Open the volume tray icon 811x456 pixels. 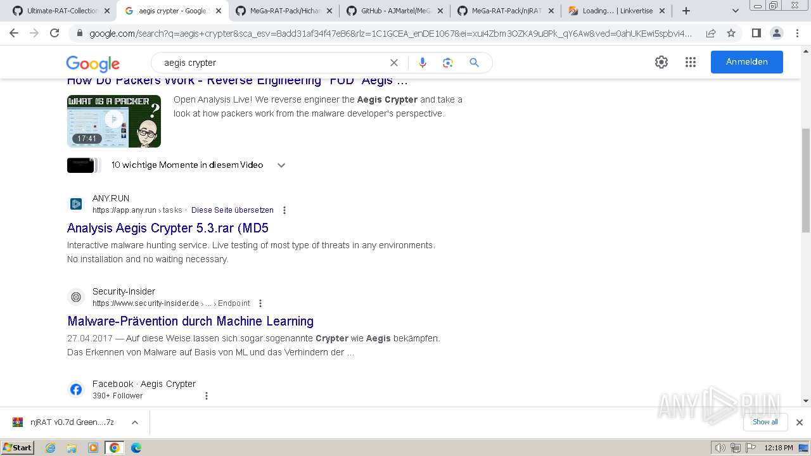click(x=721, y=448)
